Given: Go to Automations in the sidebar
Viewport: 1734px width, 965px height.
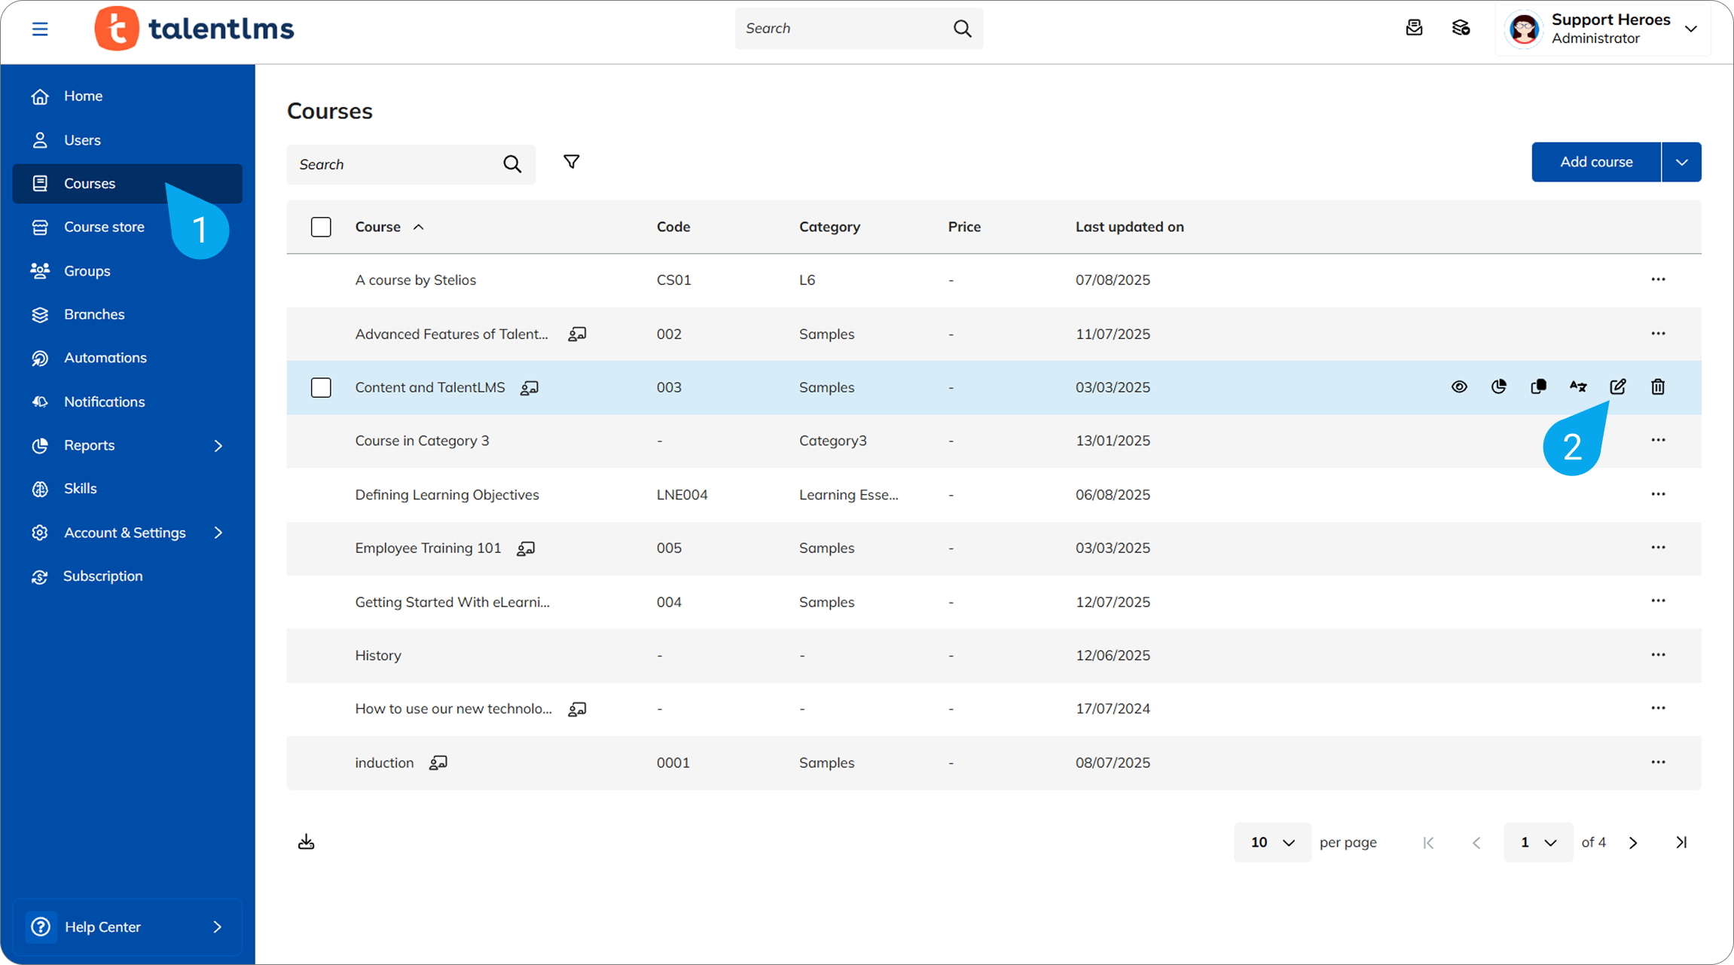Looking at the screenshot, I should click(x=105, y=358).
